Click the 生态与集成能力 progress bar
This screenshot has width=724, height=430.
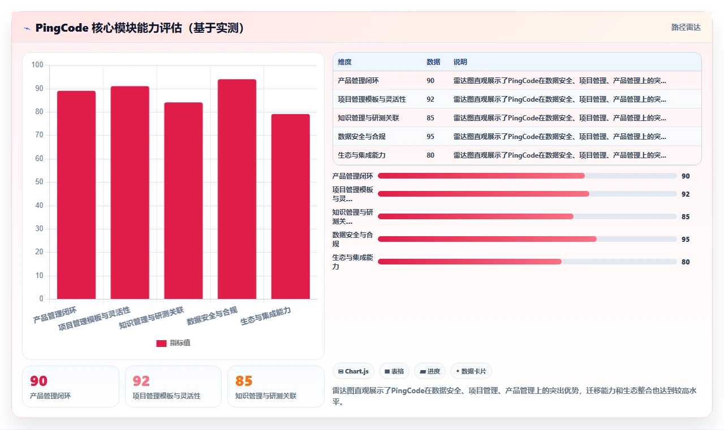point(527,262)
